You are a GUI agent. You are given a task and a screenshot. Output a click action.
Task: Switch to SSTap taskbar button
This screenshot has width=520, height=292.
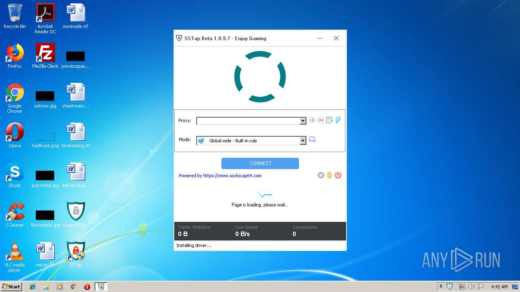pos(101,287)
